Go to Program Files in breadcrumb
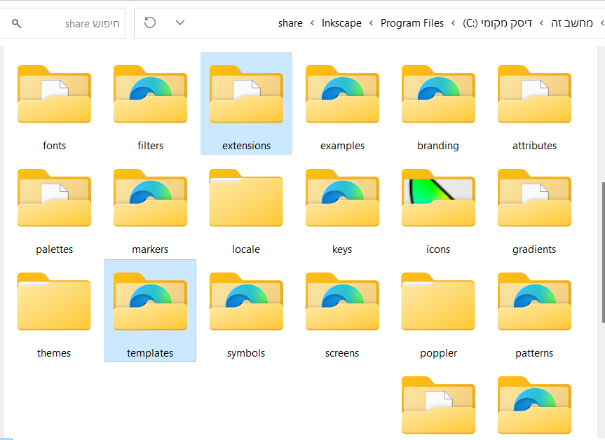605x440 pixels. point(412,23)
